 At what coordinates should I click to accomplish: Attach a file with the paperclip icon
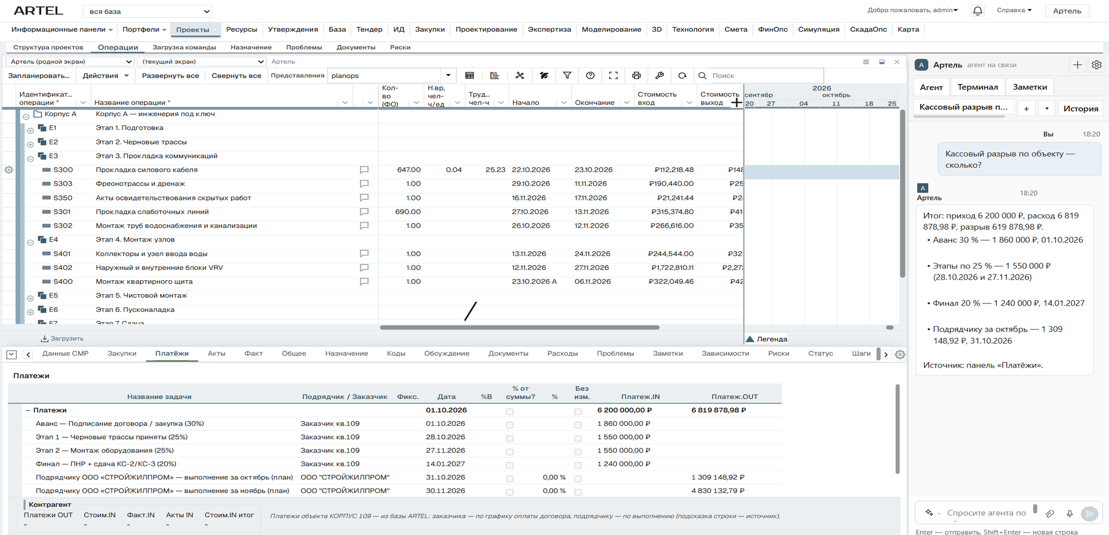pyautogui.click(x=1050, y=513)
